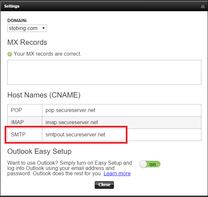Select the smtpout.secureserver.net host name
The height and width of the screenshot is (197, 208).
(x=75, y=135)
